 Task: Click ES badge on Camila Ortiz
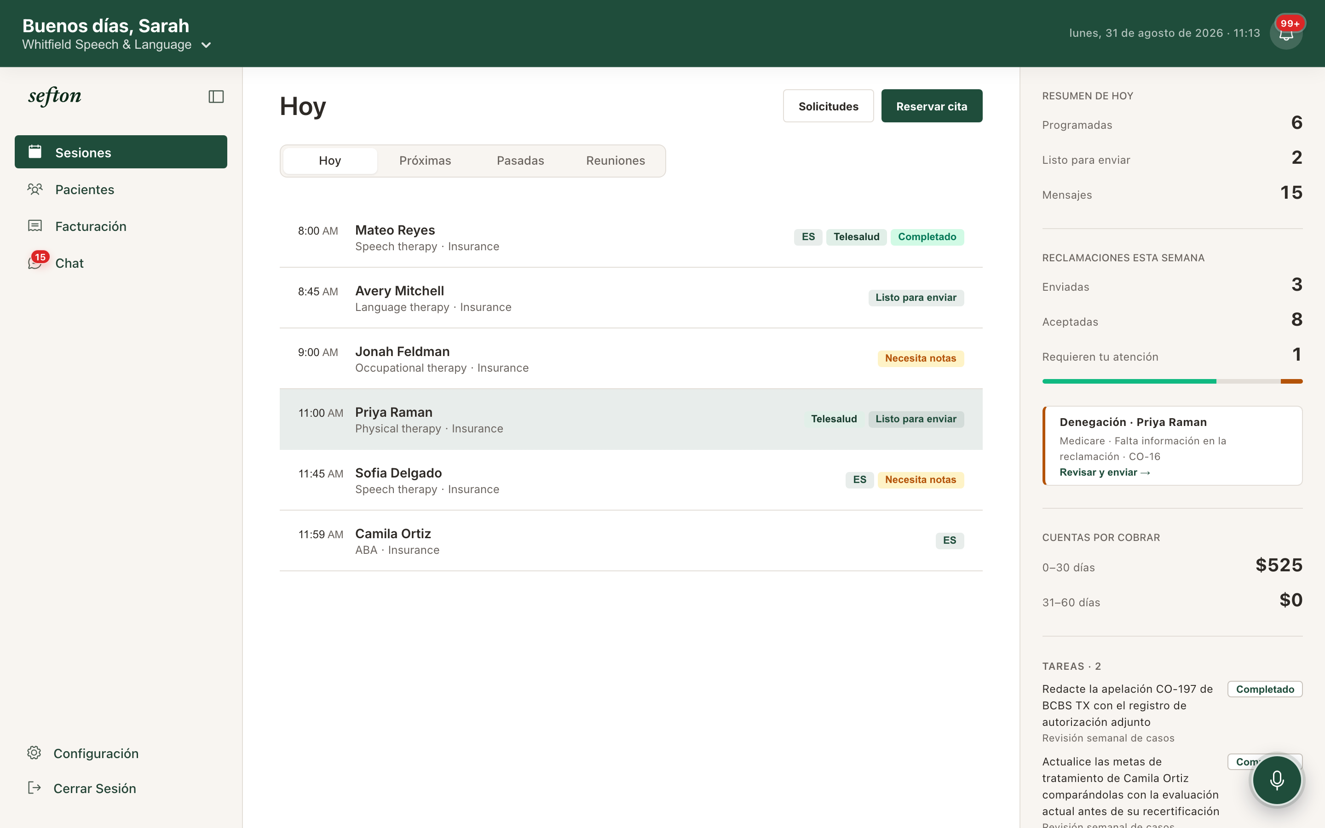click(x=950, y=540)
